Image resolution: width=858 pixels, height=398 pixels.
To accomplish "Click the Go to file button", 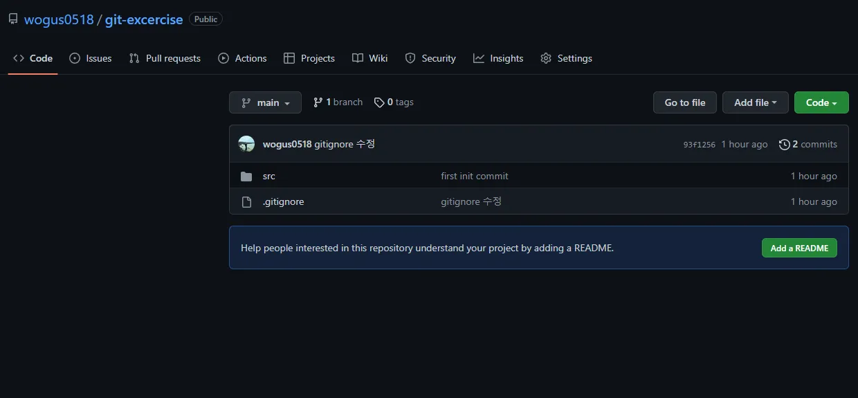I will pyautogui.click(x=685, y=102).
